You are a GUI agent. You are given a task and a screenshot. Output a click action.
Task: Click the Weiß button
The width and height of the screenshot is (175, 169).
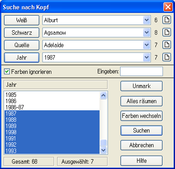pyautogui.click(x=21, y=20)
